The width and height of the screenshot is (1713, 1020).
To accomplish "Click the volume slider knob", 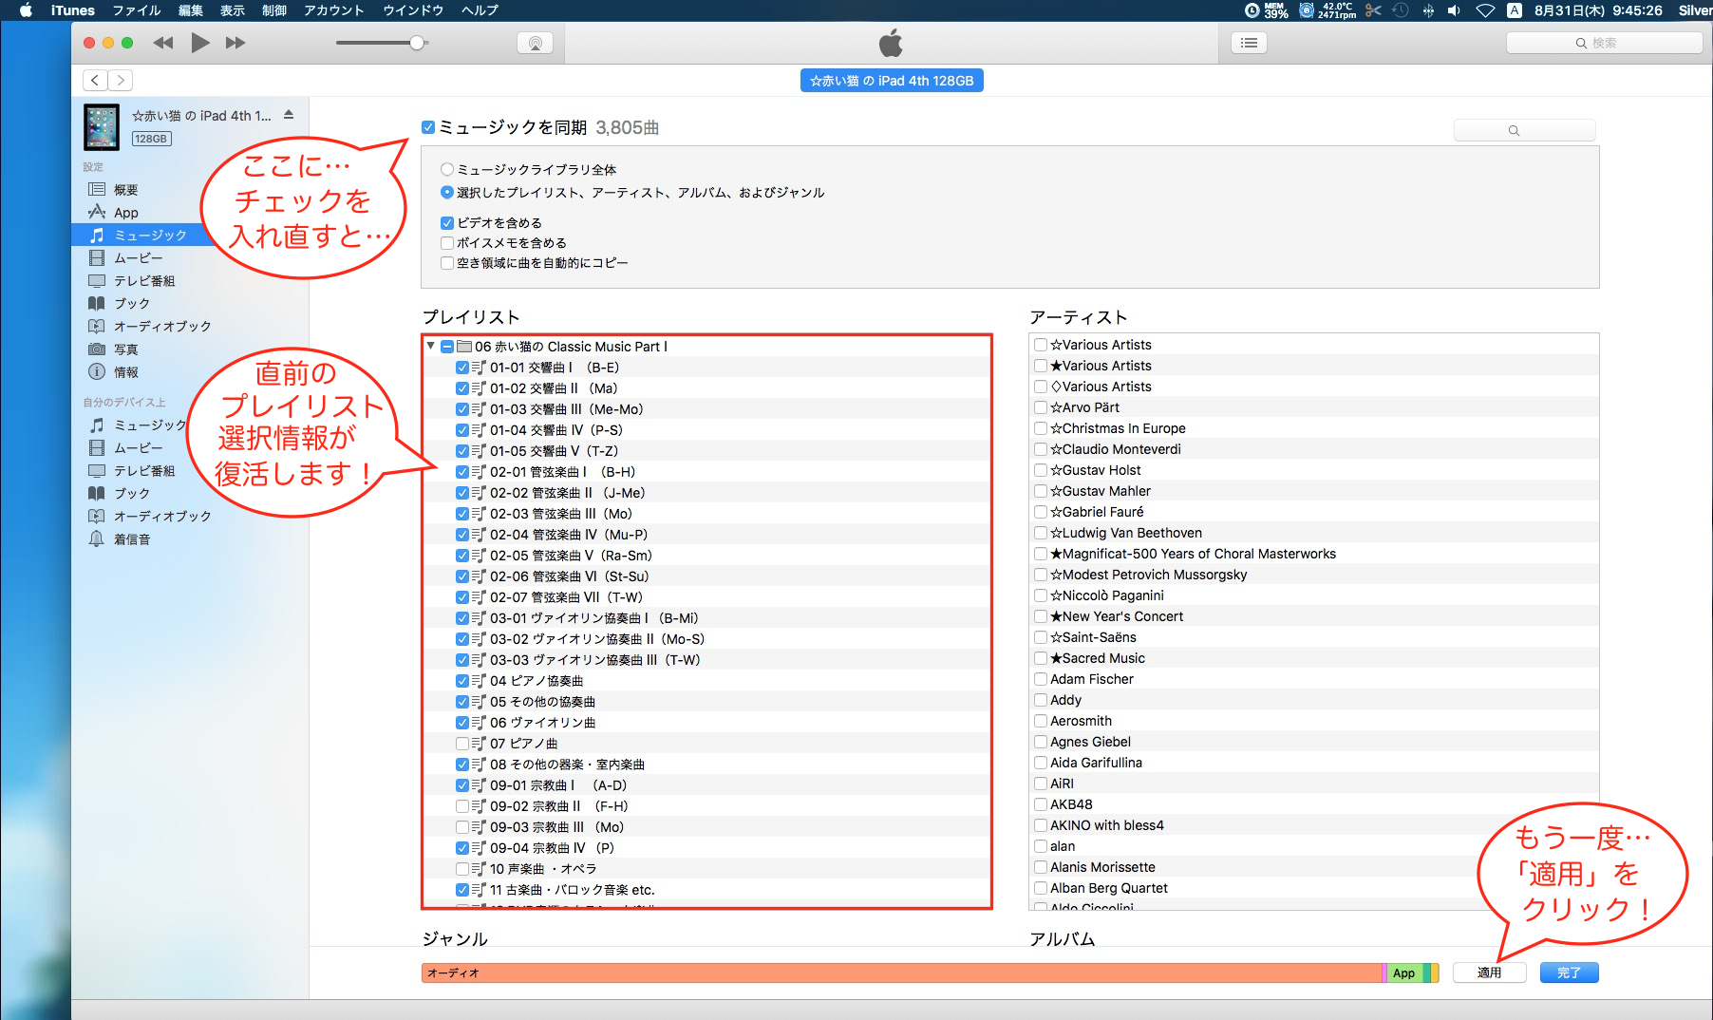I will click(417, 43).
